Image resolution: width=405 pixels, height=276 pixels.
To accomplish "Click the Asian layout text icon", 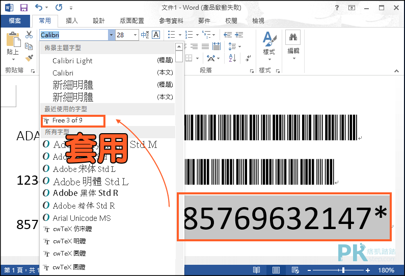I will tap(211, 58).
